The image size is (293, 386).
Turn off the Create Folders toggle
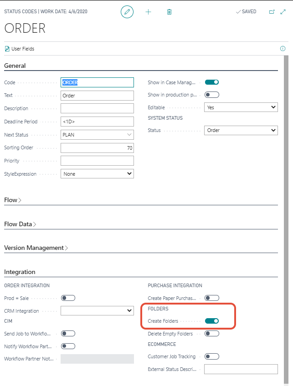coord(212,321)
